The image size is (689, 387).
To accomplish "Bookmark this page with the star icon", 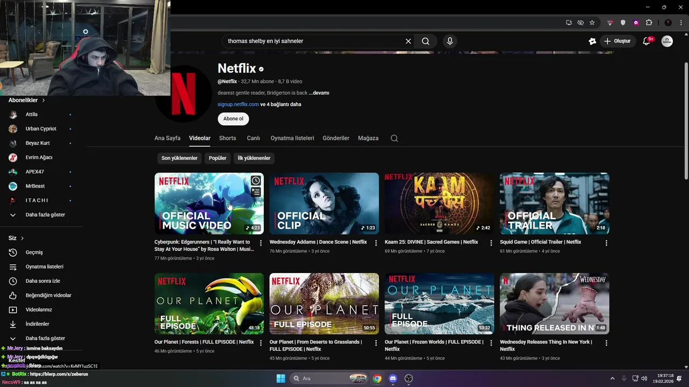I will tap(592, 23).
